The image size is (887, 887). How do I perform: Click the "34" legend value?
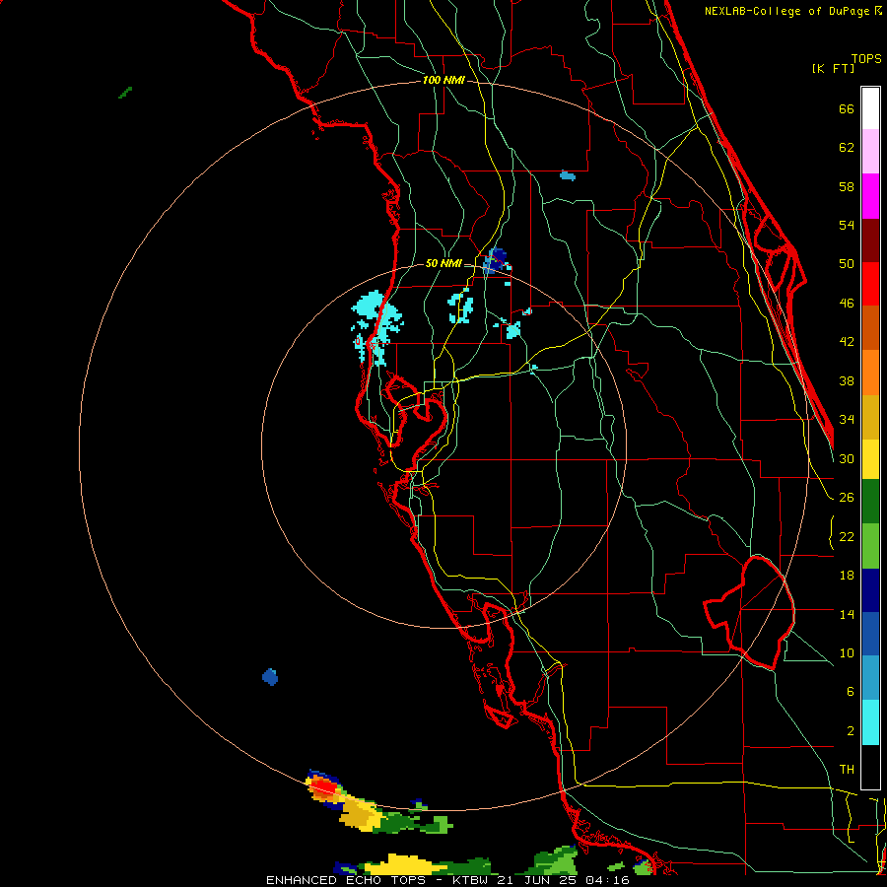(x=847, y=420)
